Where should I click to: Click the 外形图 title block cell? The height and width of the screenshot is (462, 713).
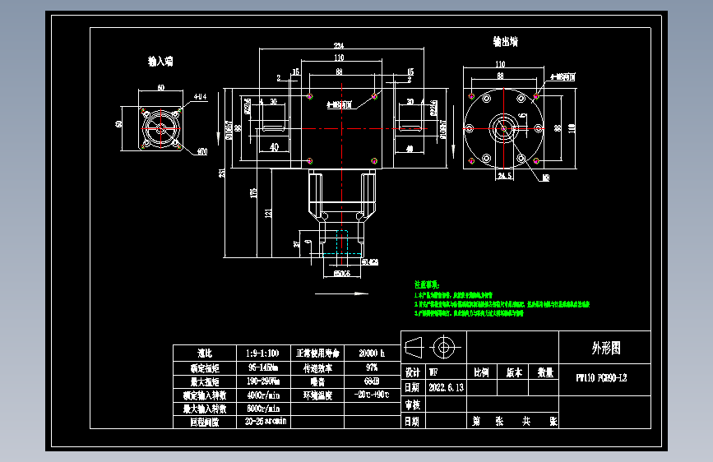click(606, 349)
